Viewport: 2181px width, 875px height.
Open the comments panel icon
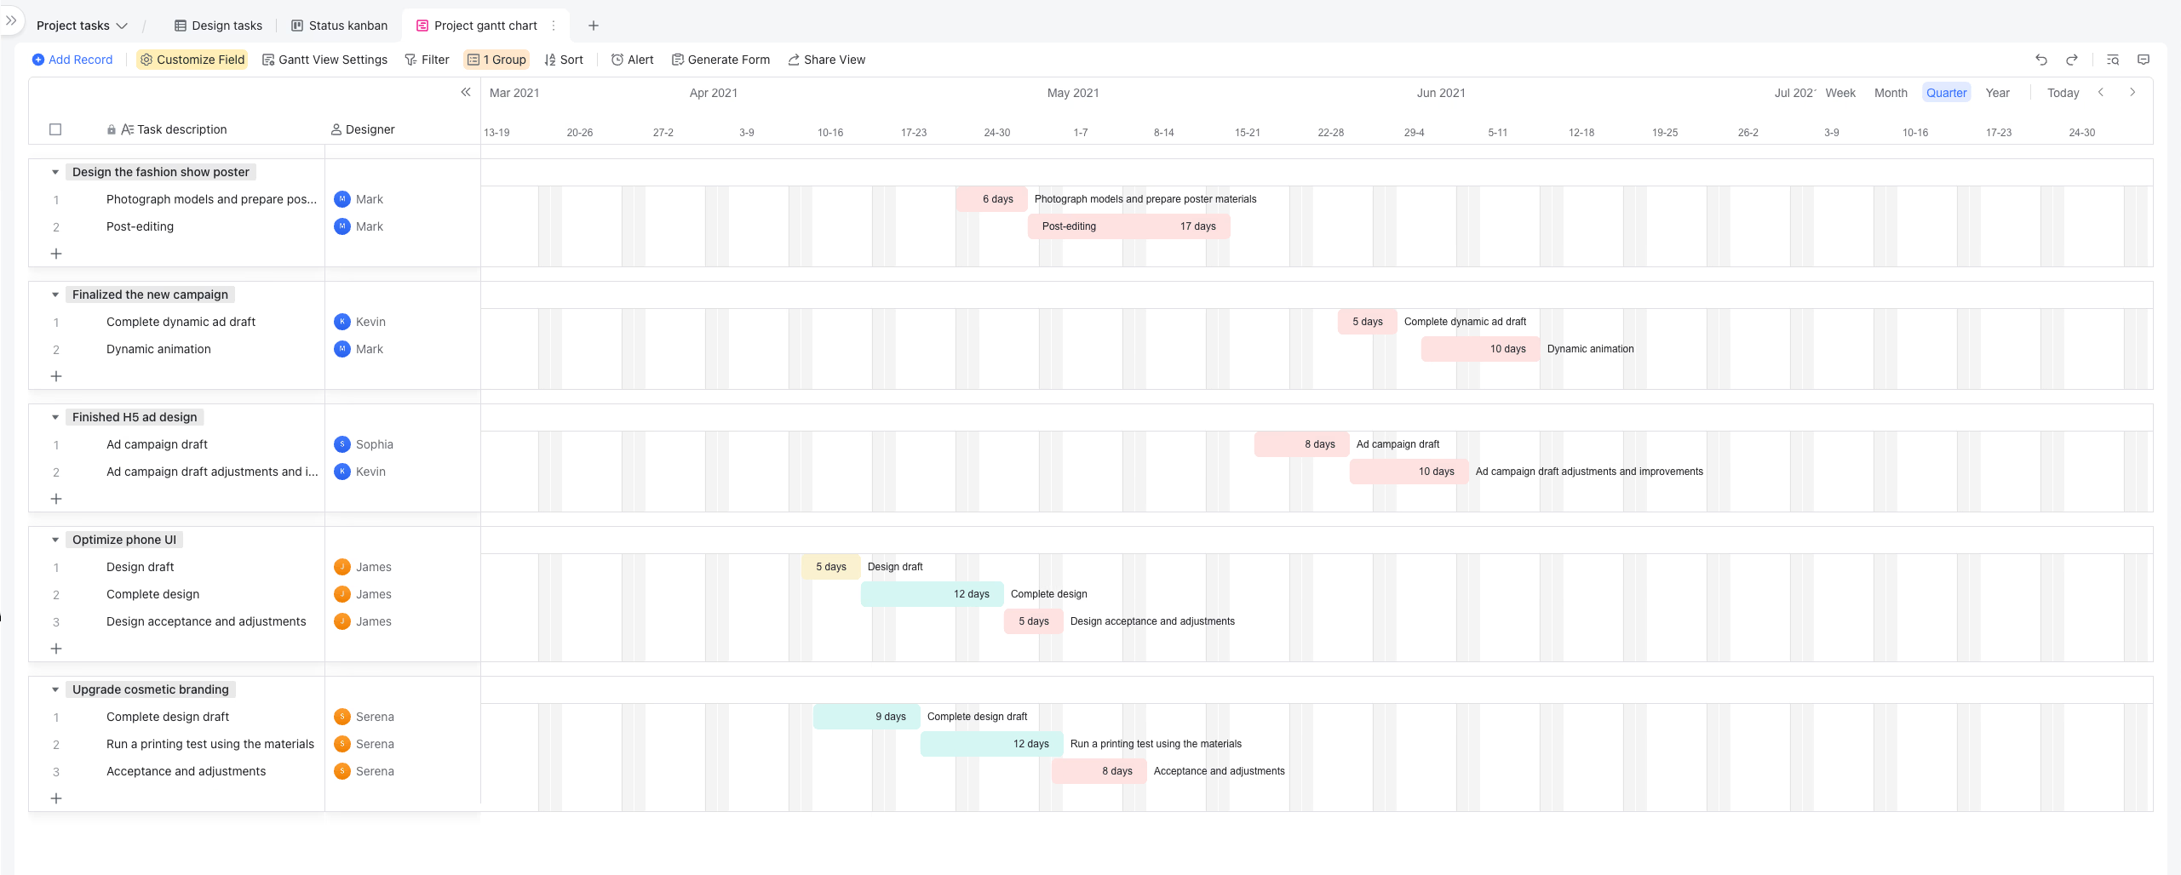click(2144, 60)
